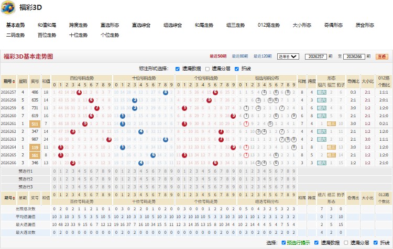
Task: Open the 和值和尾 chart menu
Action: 47,25
